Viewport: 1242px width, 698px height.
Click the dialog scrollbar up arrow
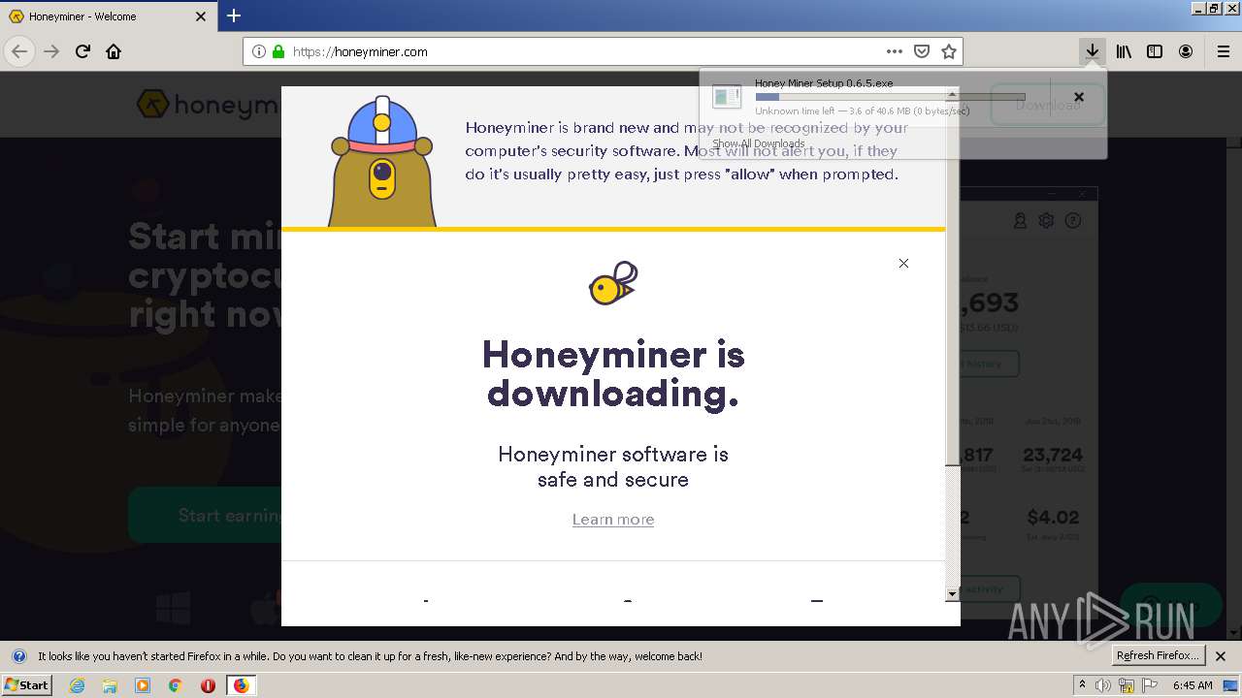click(952, 93)
